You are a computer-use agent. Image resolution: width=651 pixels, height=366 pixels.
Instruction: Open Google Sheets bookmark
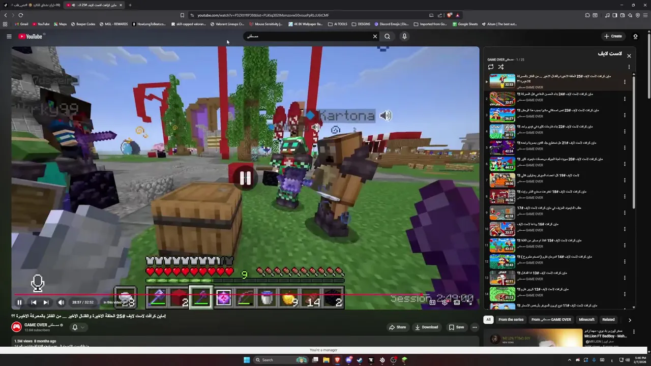[465, 24]
